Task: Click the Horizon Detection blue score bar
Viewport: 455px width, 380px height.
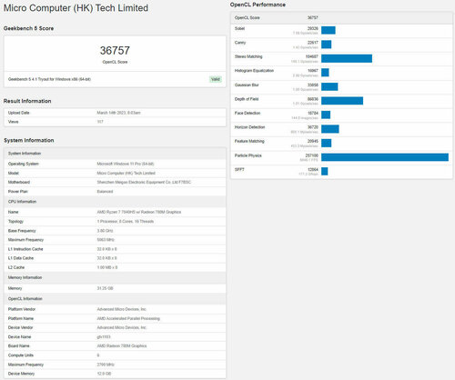Action: point(330,129)
